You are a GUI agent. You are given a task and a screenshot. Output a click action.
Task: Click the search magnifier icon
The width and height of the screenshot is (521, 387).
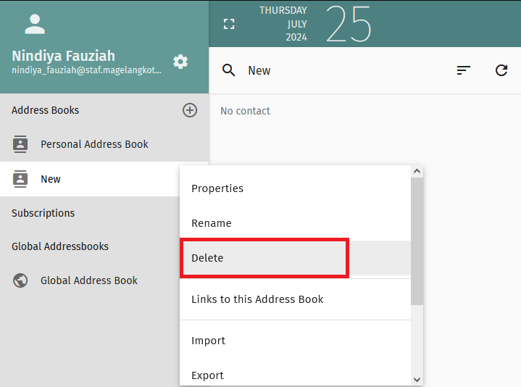229,70
